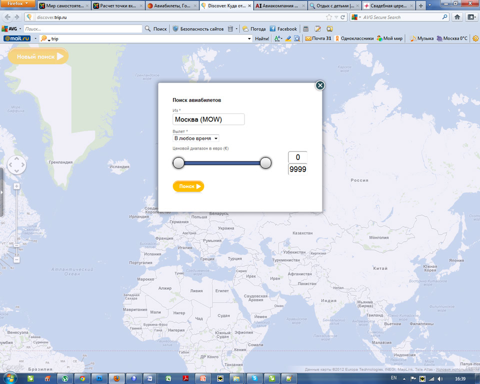
Task: Click the search magnifier in search box
Action: coord(445,17)
